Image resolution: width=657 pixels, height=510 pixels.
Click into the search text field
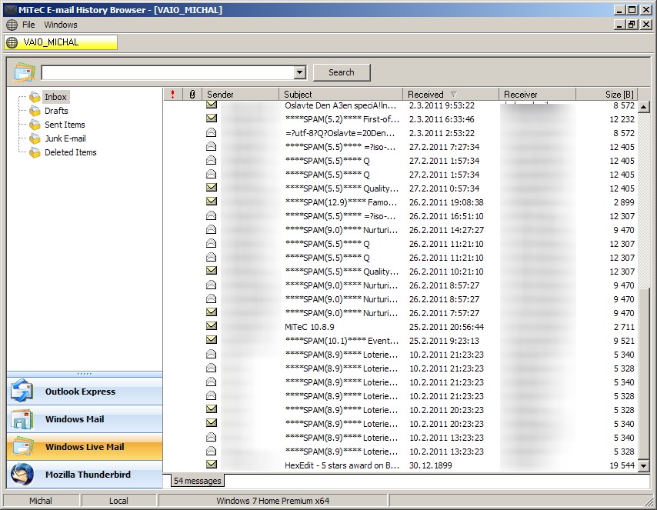(168, 72)
